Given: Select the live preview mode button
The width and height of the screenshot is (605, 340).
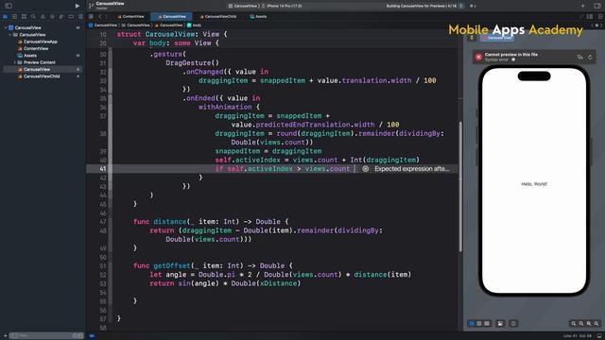Looking at the screenshot, I should point(472,323).
